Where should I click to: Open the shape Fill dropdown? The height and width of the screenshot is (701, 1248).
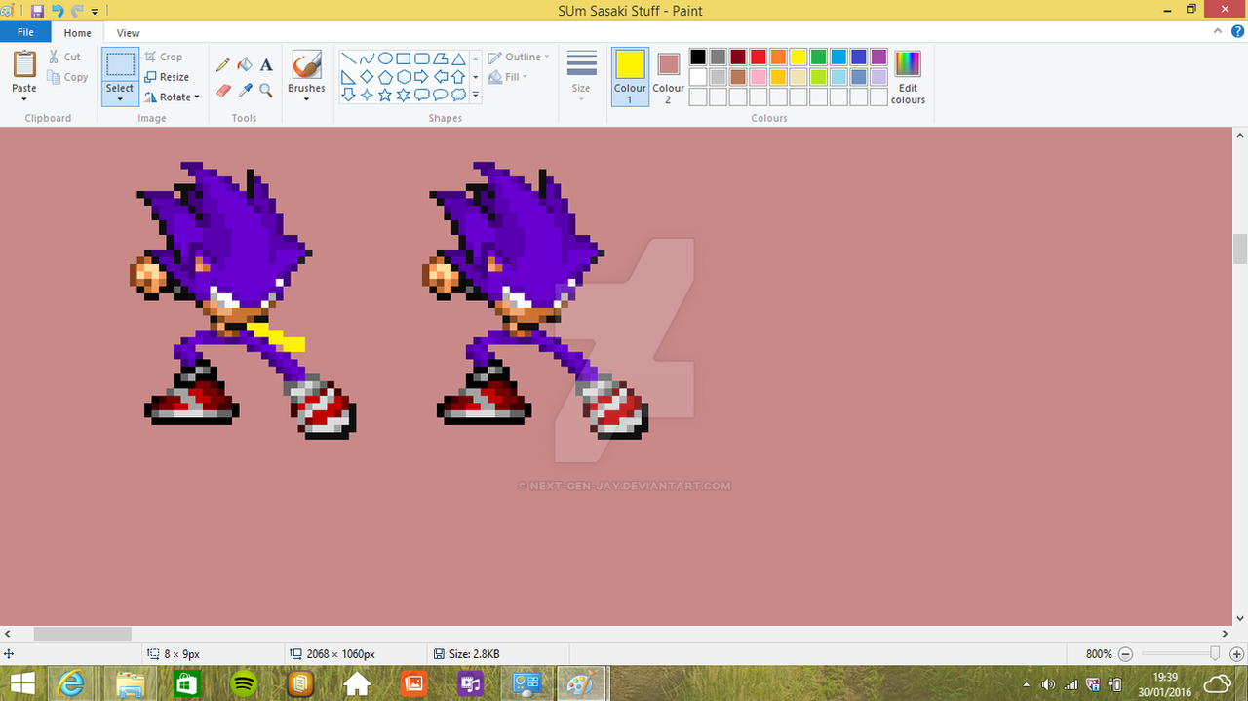pos(508,77)
